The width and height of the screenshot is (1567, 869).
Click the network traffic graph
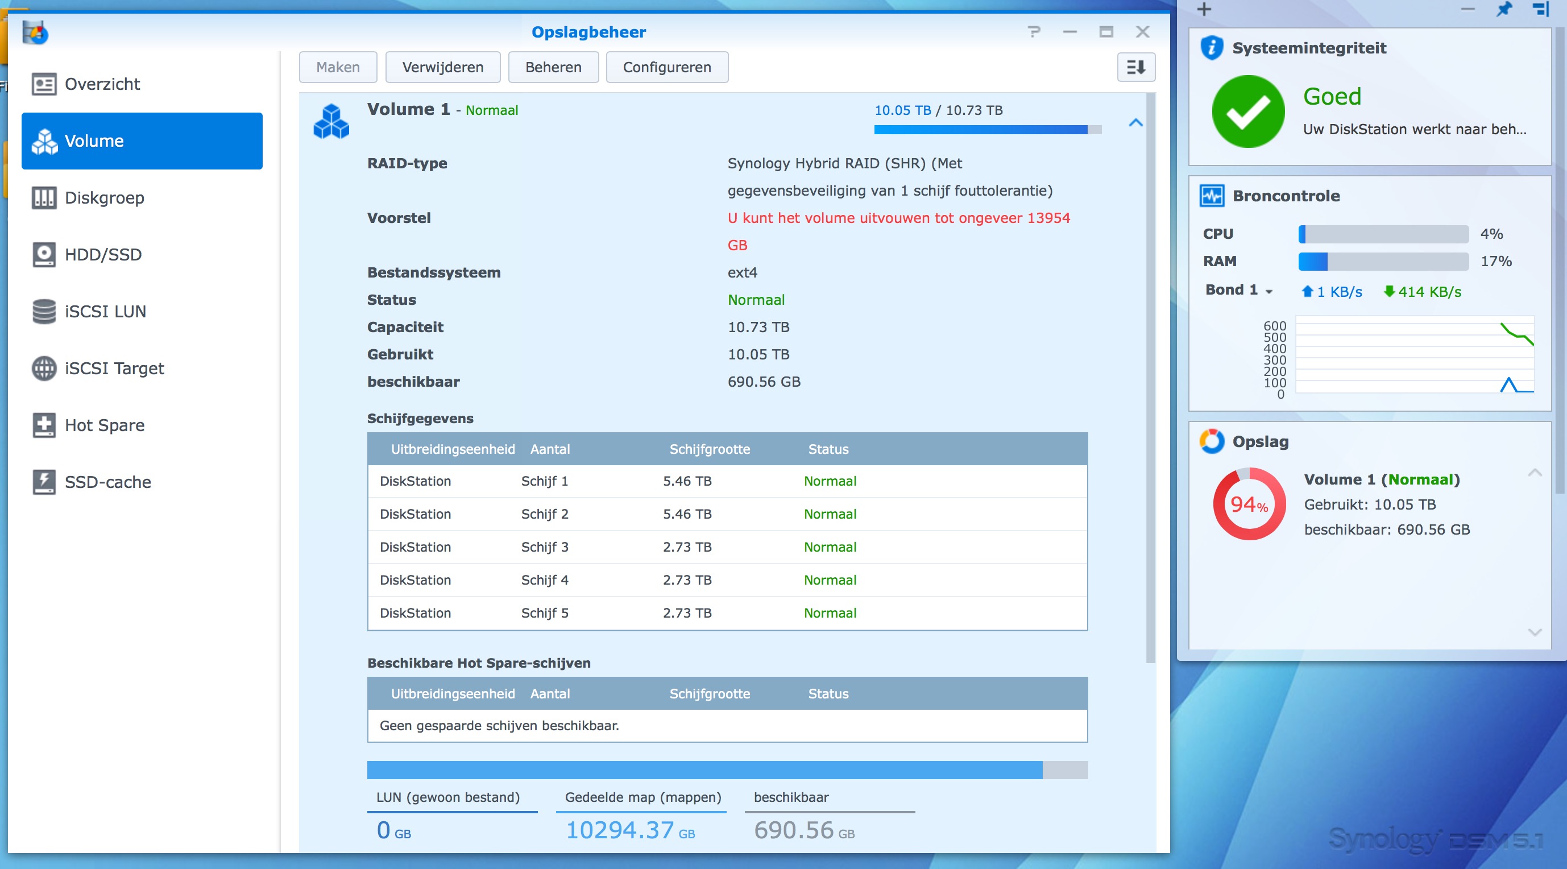point(1414,355)
